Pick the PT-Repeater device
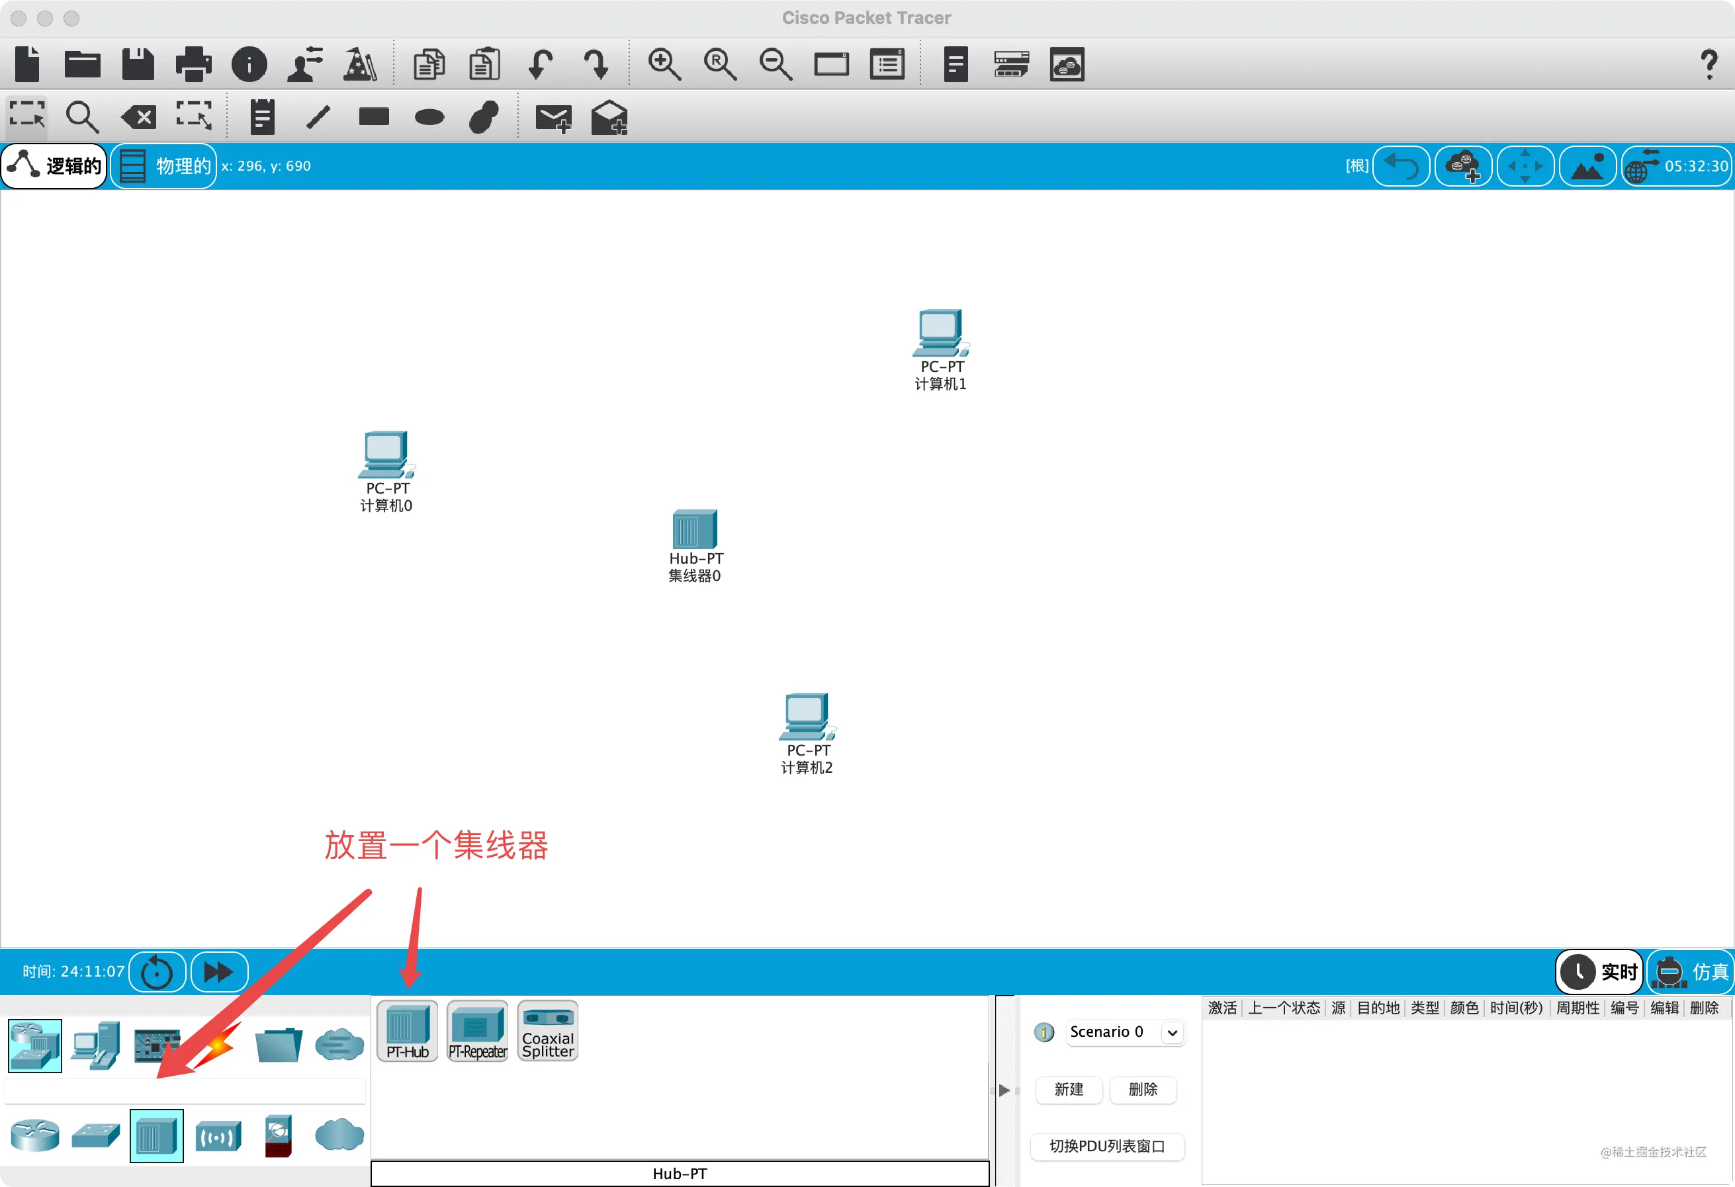Viewport: 1735px width, 1187px height. (x=478, y=1031)
